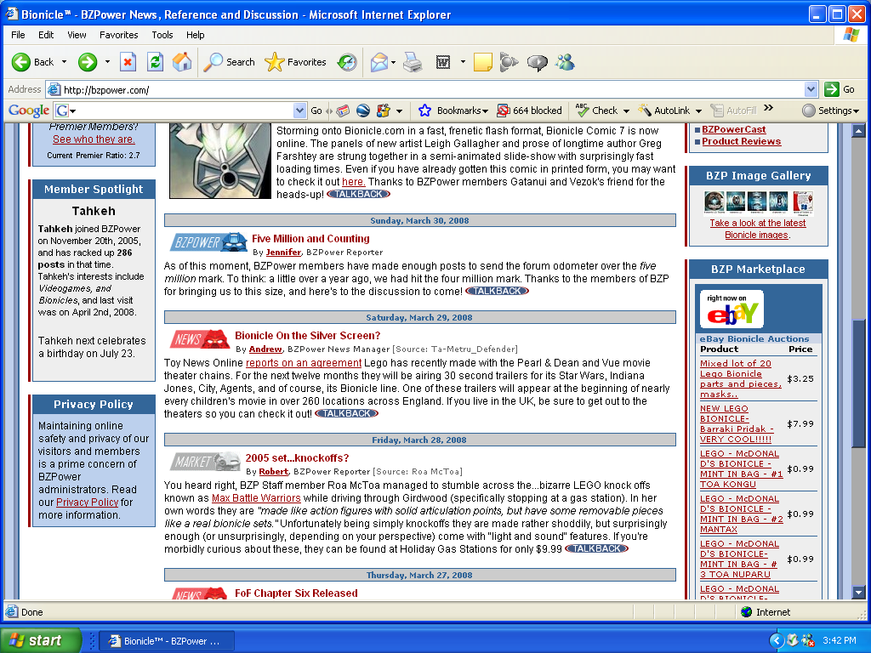Open the Edit menu
The height and width of the screenshot is (653, 871).
46,35
